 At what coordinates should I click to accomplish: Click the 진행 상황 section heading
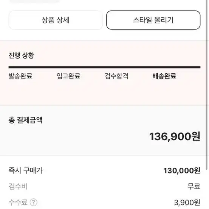point(21,55)
